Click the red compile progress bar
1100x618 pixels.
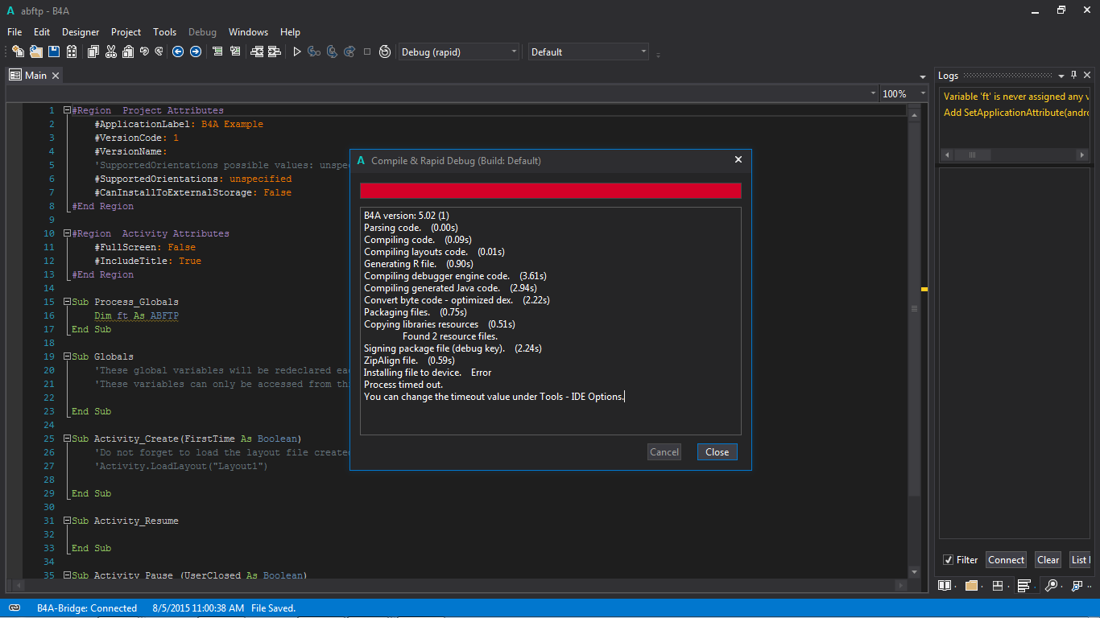[x=550, y=191]
